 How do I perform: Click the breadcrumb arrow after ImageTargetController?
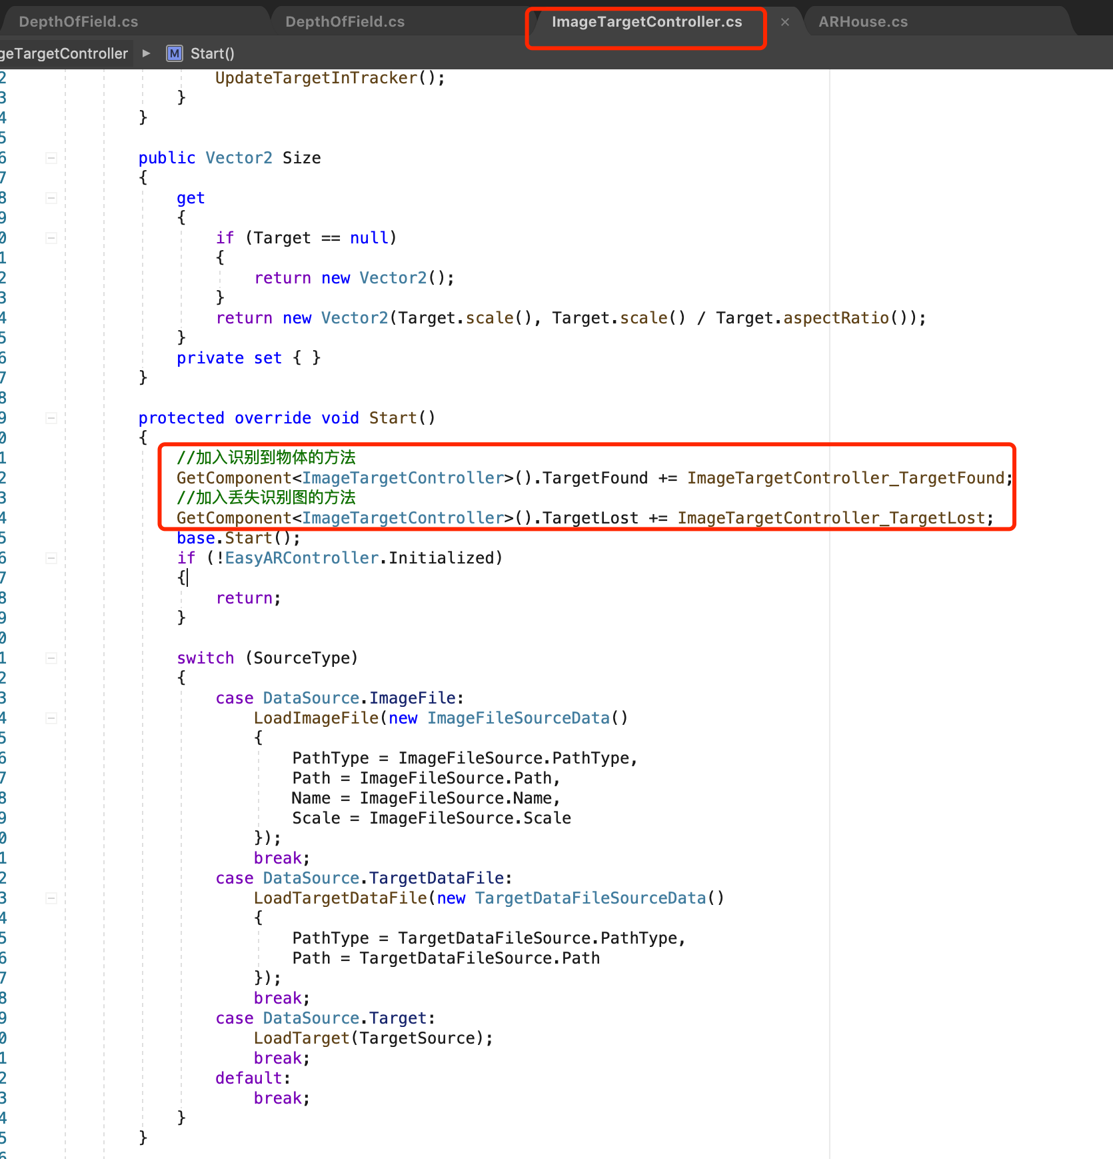[x=146, y=53]
